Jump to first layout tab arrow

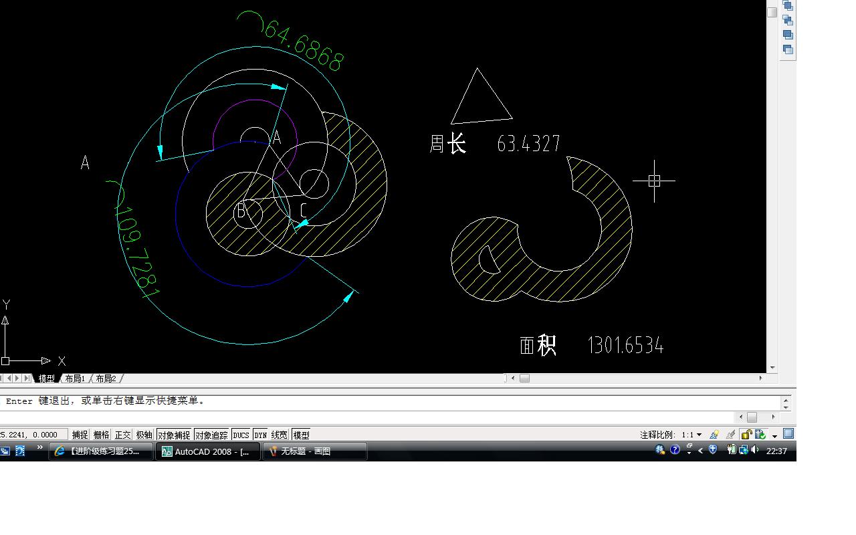(x=1, y=379)
